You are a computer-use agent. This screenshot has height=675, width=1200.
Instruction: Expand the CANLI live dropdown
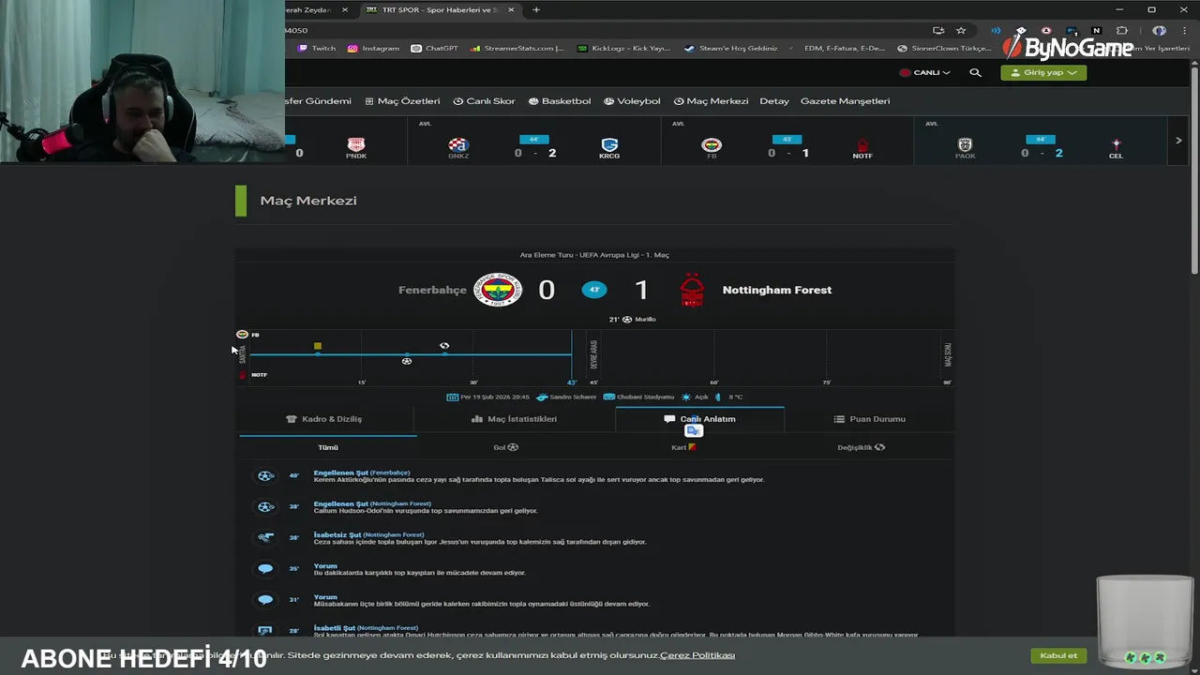[x=925, y=72]
